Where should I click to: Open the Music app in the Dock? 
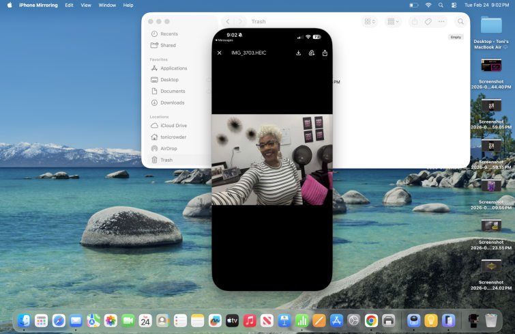coord(250,320)
